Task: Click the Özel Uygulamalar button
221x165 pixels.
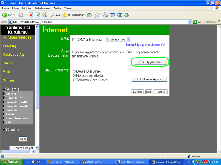Action: click(150, 62)
